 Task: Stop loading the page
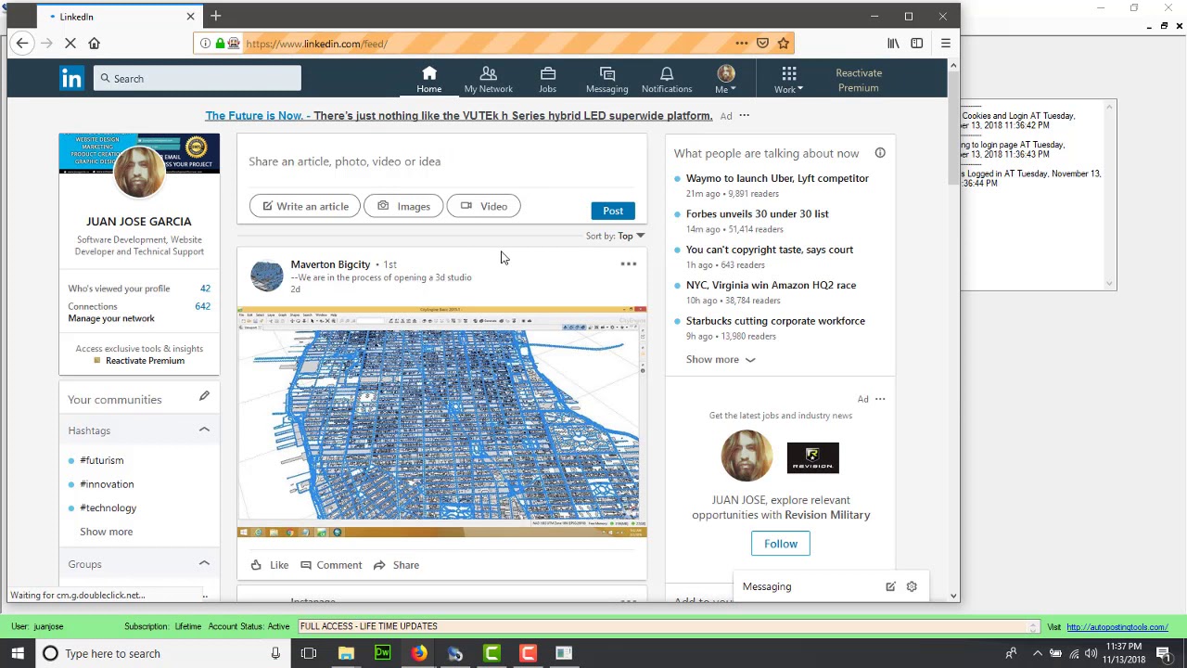[70, 43]
